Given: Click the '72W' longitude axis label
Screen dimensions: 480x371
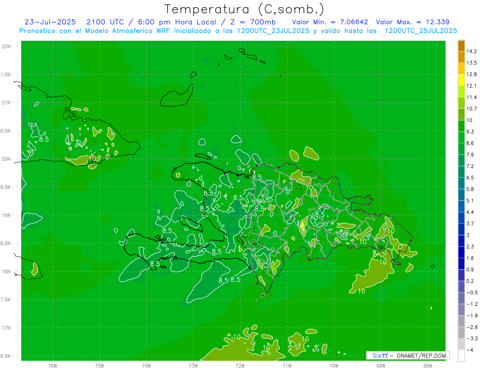Looking at the screenshot, I should click(x=240, y=365).
